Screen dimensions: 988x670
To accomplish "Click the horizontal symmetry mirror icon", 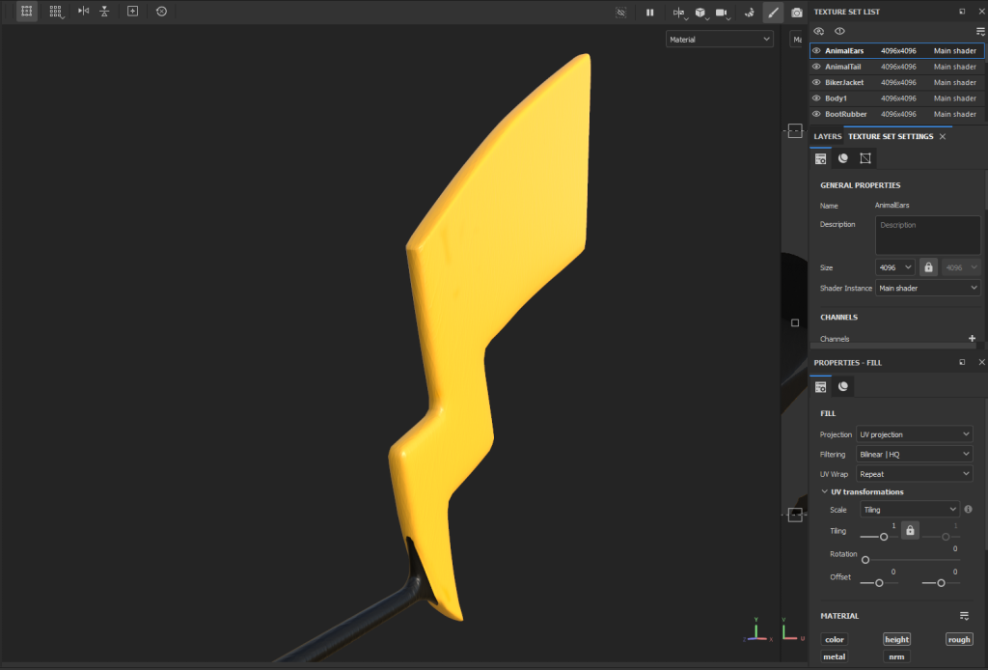I will tap(83, 12).
